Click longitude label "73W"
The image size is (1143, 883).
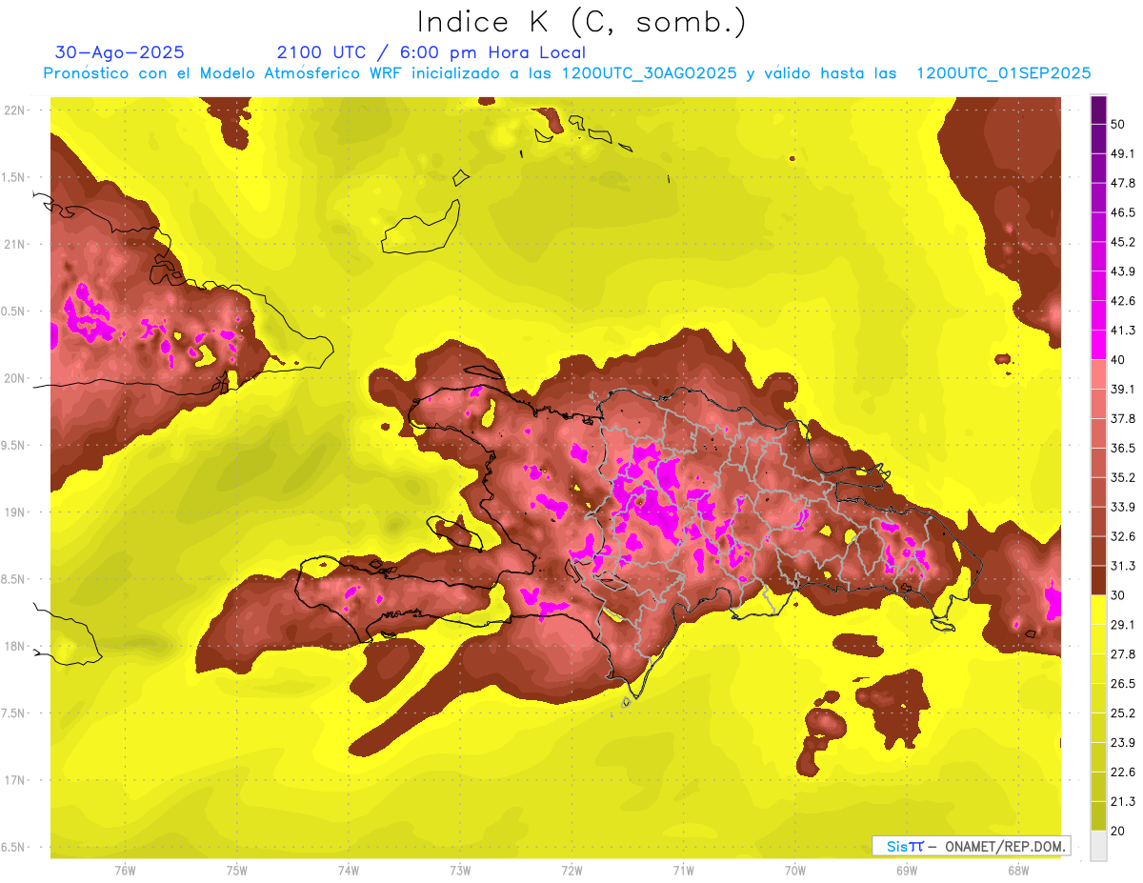(x=460, y=870)
